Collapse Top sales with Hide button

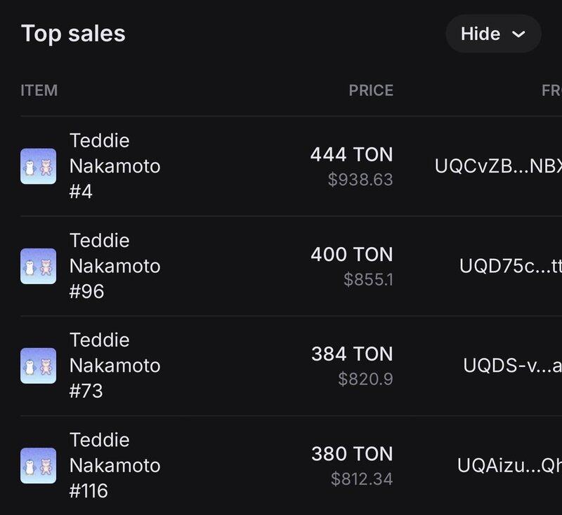[492, 34]
